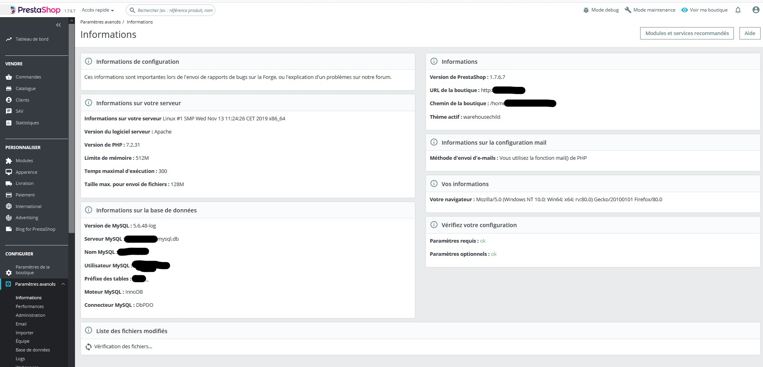Go to the Administration submenu
The width and height of the screenshot is (763, 367).
click(x=30, y=315)
